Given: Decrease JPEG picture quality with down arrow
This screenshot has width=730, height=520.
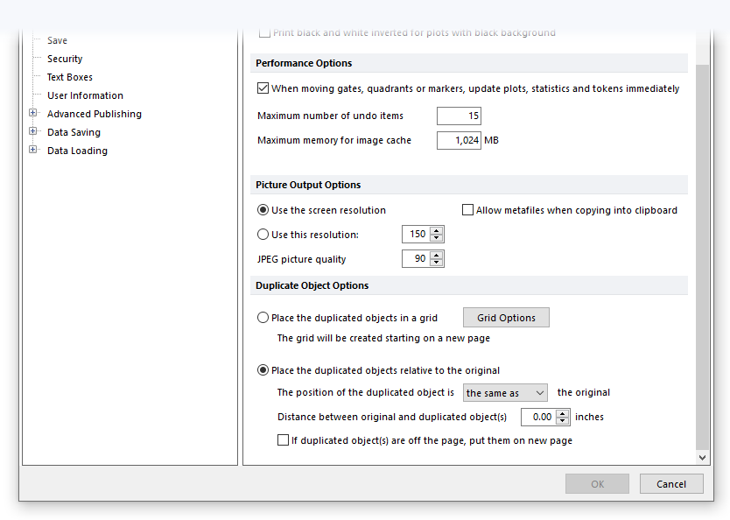Looking at the screenshot, I should (x=437, y=263).
